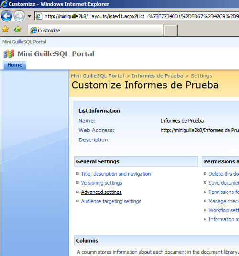Image resolution: width=239 pixels, height=256 pixels.
Task: Click the Favorites star icon
Action: click(5, 29)
